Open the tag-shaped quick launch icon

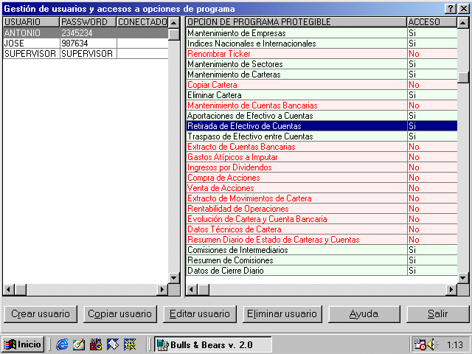113,344
